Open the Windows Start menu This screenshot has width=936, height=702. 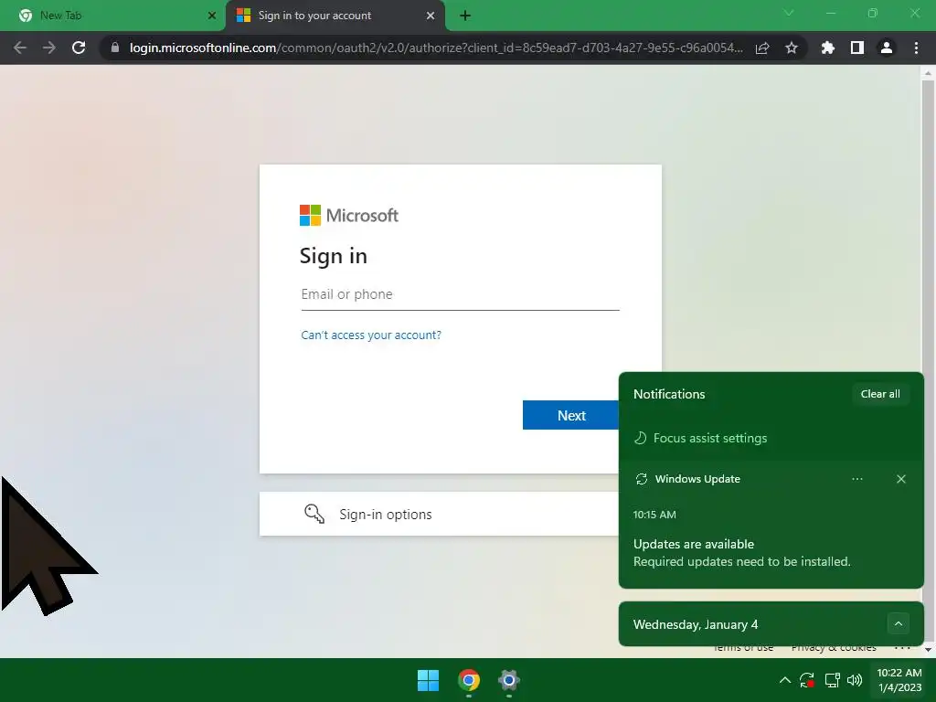(428, 680)
